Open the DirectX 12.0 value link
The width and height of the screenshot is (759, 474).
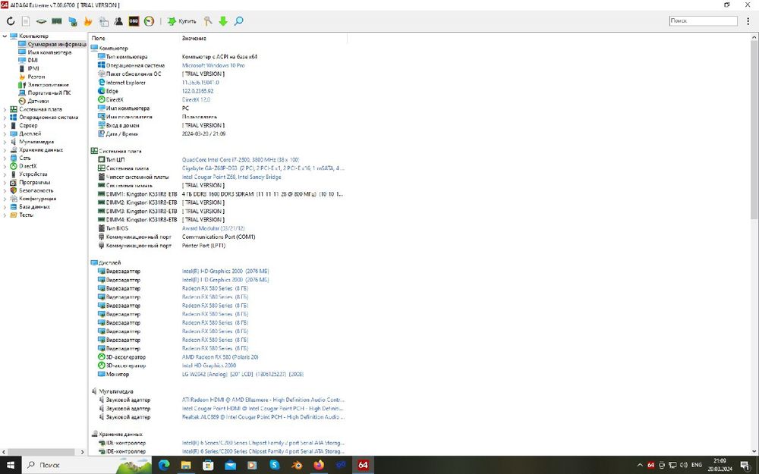pyautogui.click(x=196, y=99)
